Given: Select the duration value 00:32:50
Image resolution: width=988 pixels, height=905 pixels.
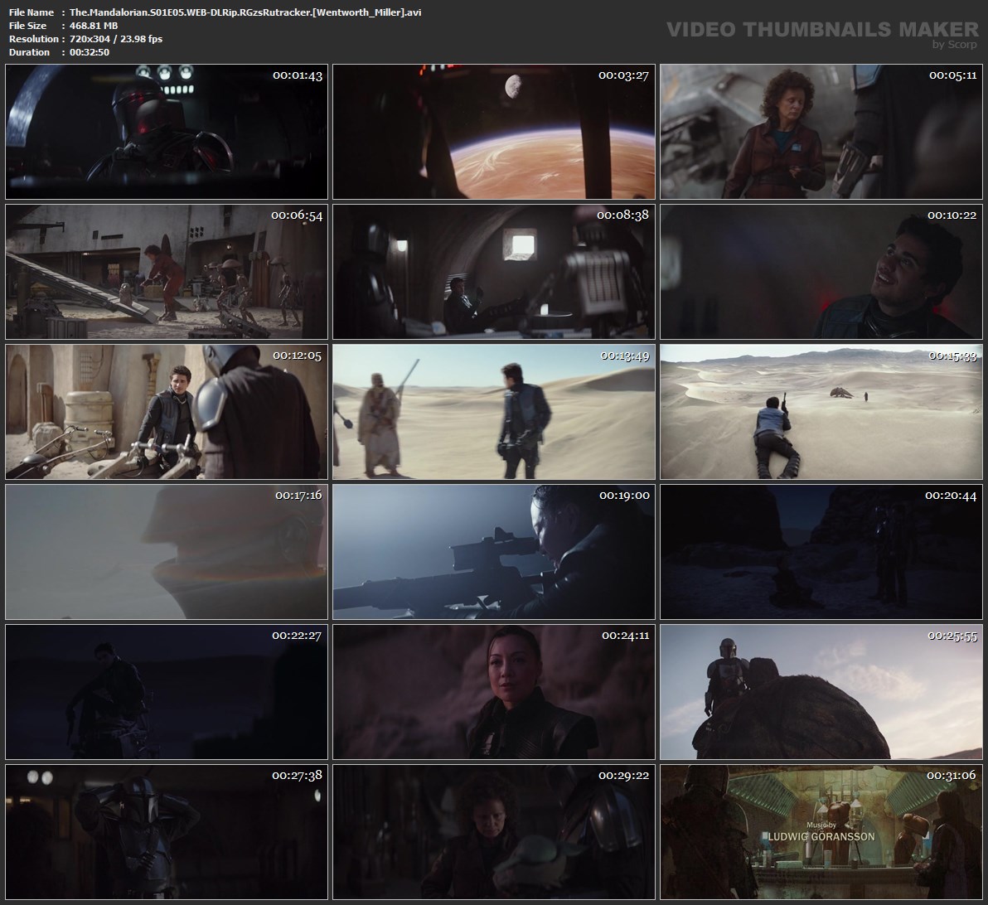Looking at the screenshot, I should click(90, 52).
